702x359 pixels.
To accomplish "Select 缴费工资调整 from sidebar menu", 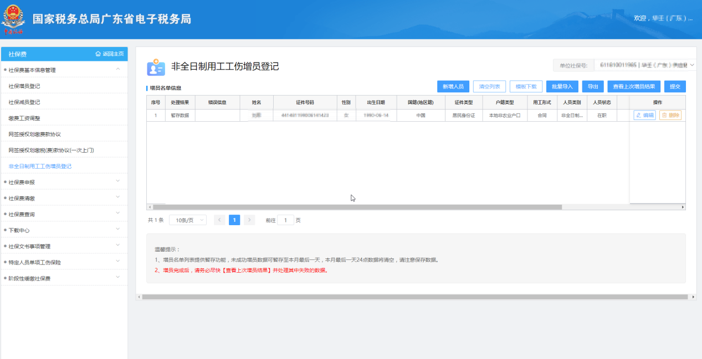I will click(x=24, y=118).
